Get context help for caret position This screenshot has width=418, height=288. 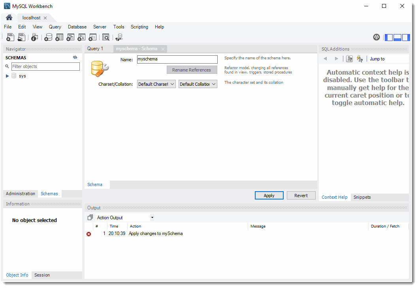click(x=350, y=58)
